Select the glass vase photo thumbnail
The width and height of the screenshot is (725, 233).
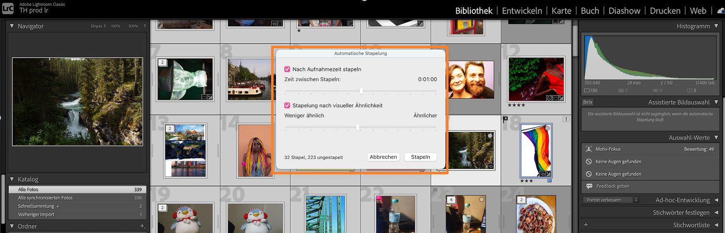click(x=185, y=79)
